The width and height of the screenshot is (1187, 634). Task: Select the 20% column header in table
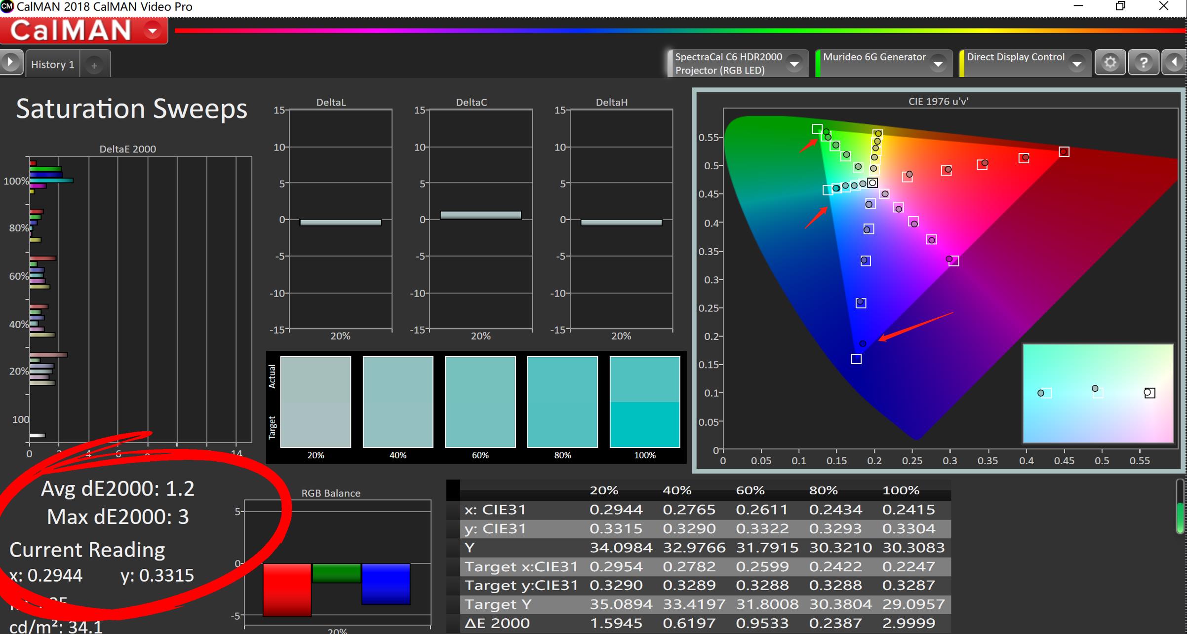point(603,490)
